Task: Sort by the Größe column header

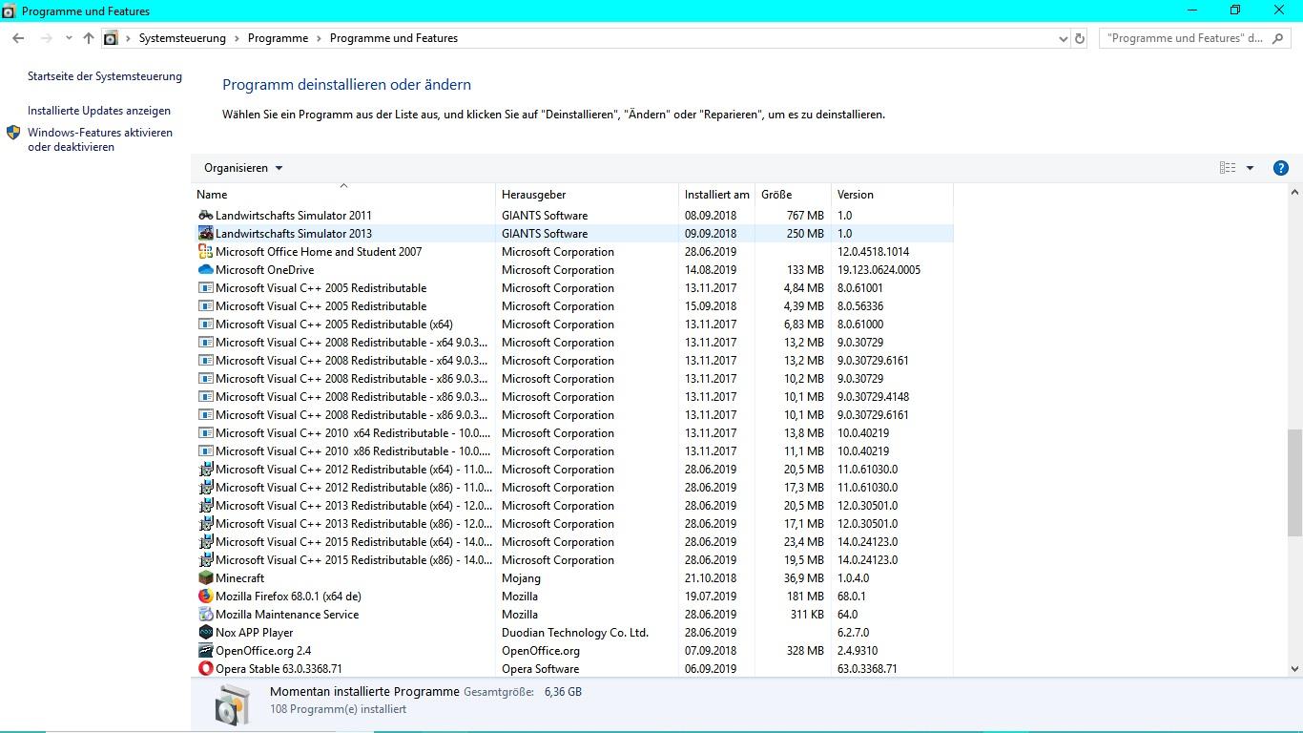Action: [x=793, y=195]
